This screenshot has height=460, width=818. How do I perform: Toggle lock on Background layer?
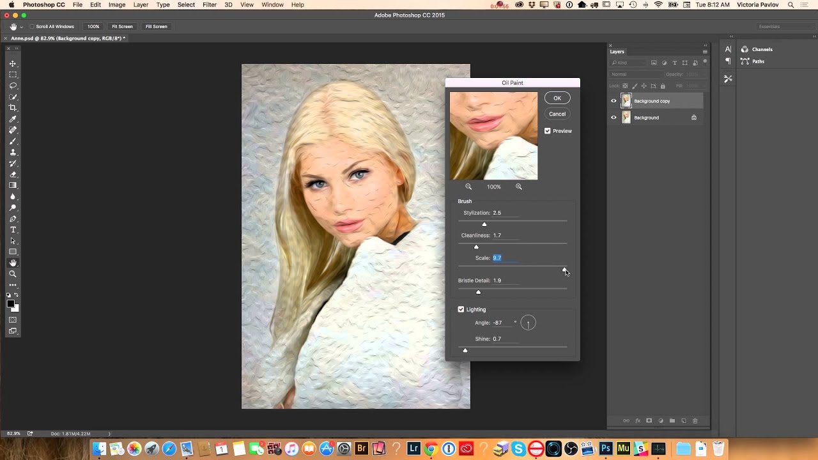(x=694, y=118)
